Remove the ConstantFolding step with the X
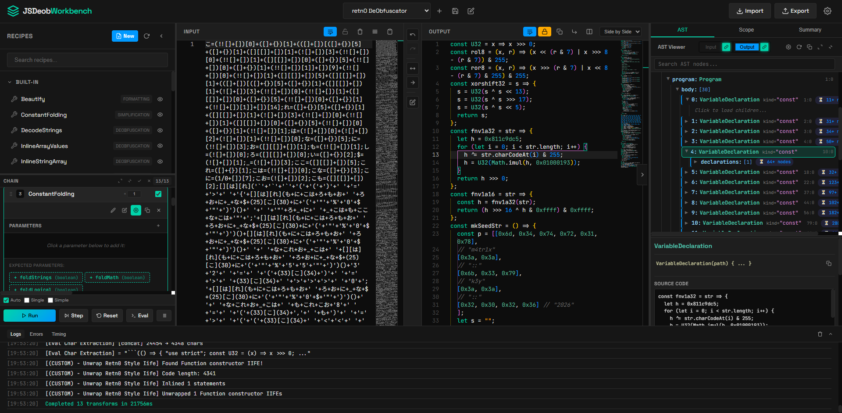842x413 pixels. 159,210
